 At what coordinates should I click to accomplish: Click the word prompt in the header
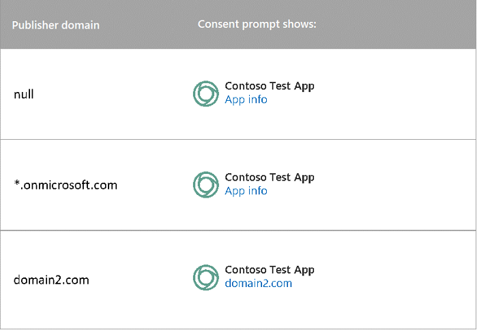pyautogui.click(x=261, y=25)
